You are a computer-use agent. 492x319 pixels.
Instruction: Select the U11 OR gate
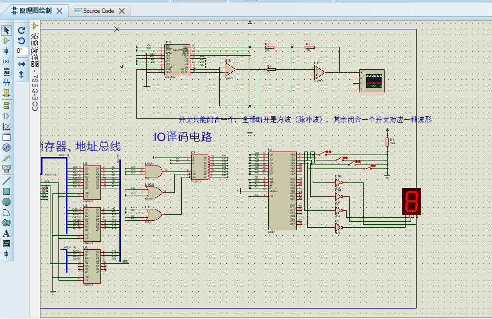153,215
